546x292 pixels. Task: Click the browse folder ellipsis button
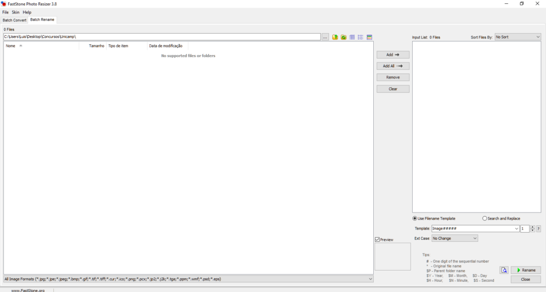pos(325,37)
